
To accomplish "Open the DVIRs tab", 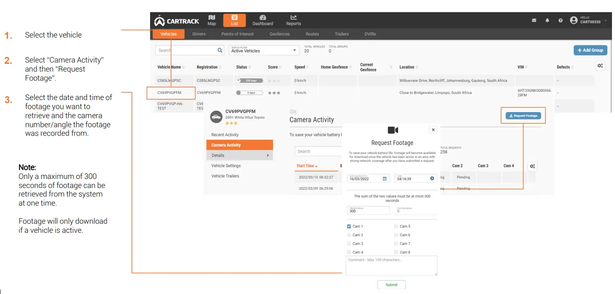I will coord(370,34).
